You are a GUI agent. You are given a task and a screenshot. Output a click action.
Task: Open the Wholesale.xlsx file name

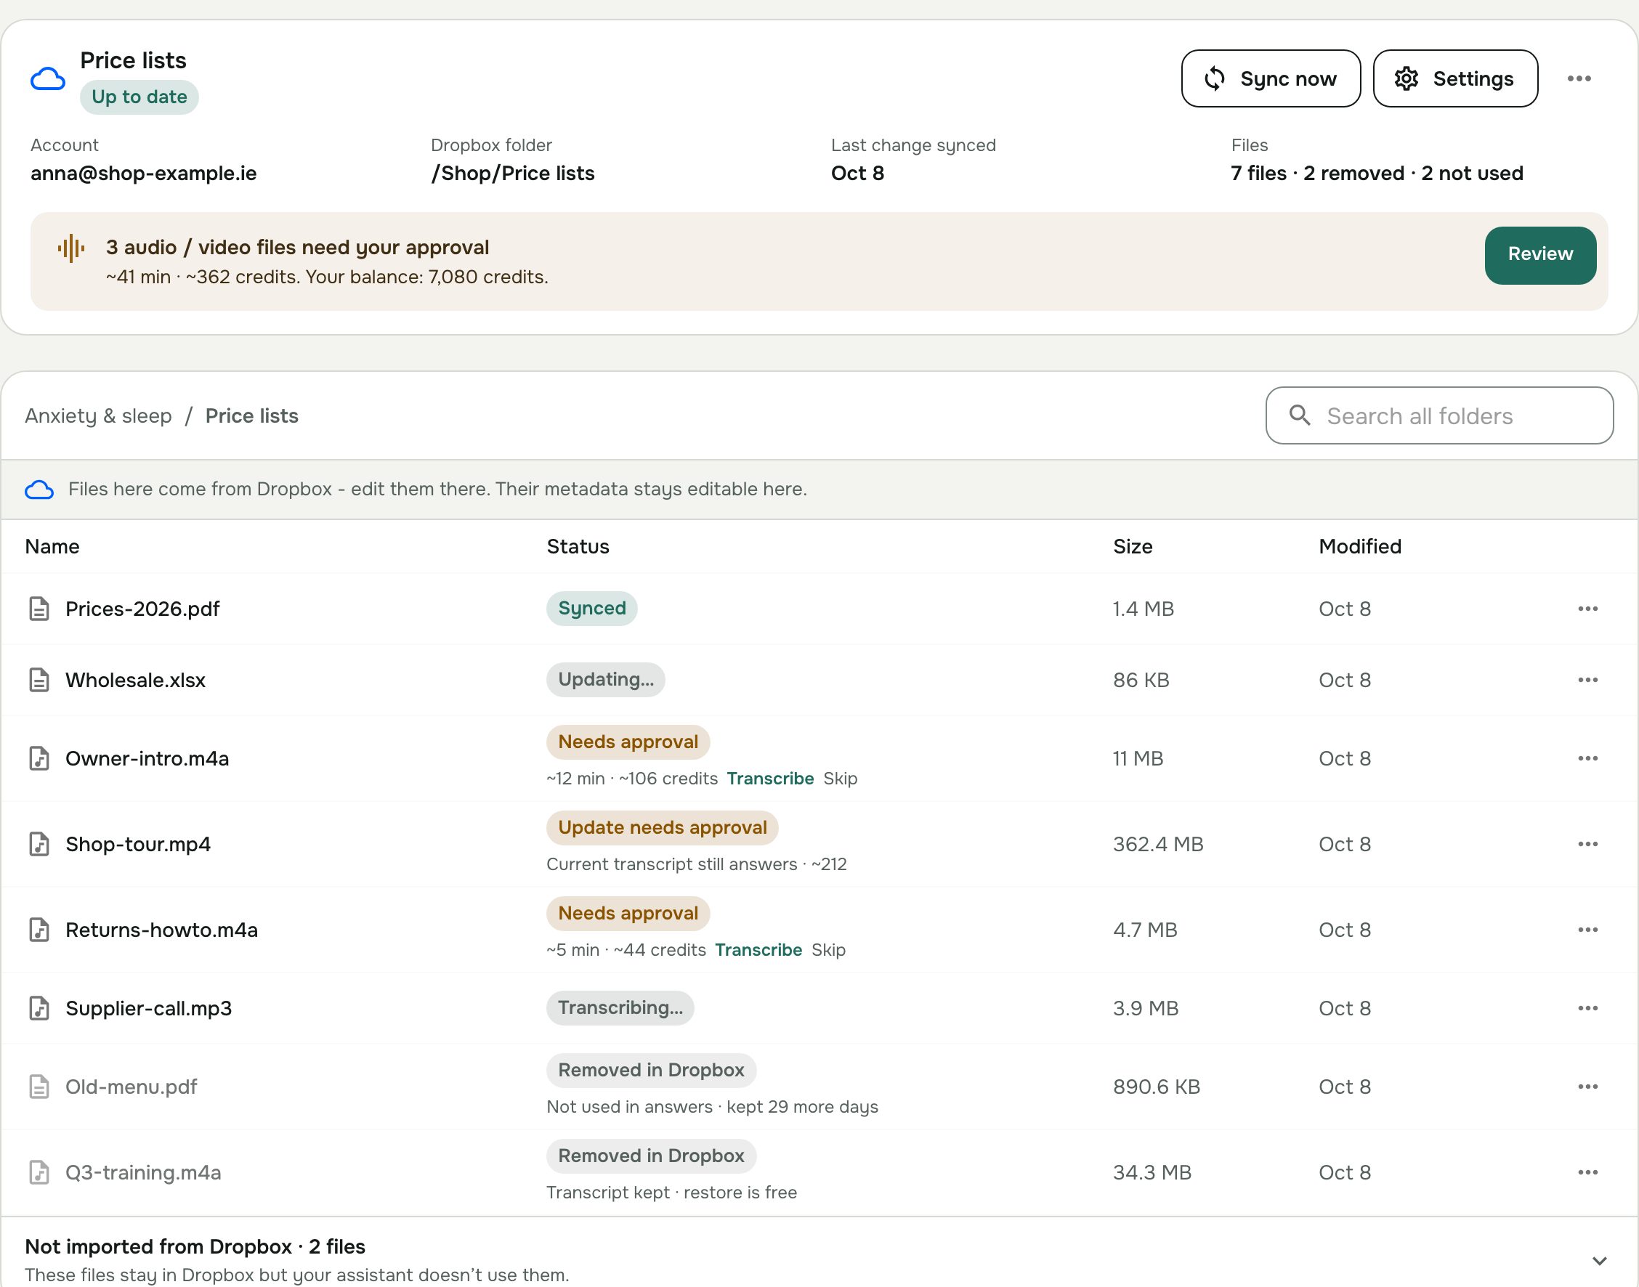pyautogui.click(x=136, y=681)
